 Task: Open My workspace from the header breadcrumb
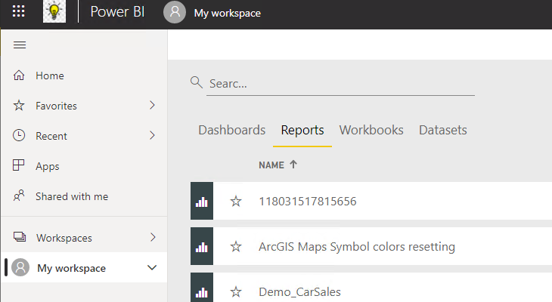pos(228,13)
